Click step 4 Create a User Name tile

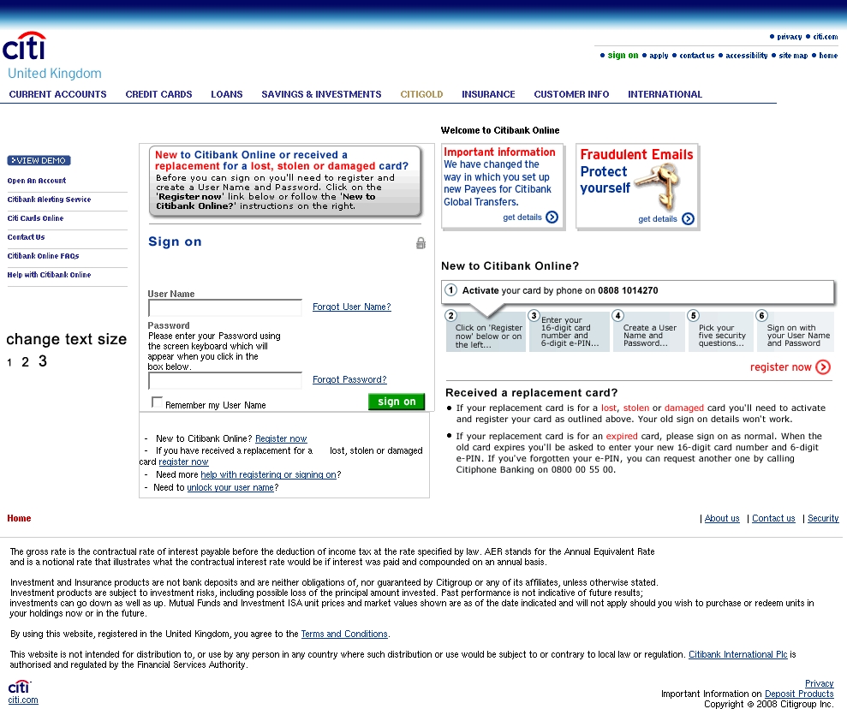649,331
